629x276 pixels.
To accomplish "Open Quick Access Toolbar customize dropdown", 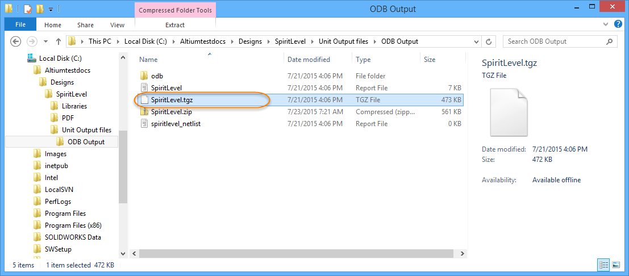I will tap(51, 10).
